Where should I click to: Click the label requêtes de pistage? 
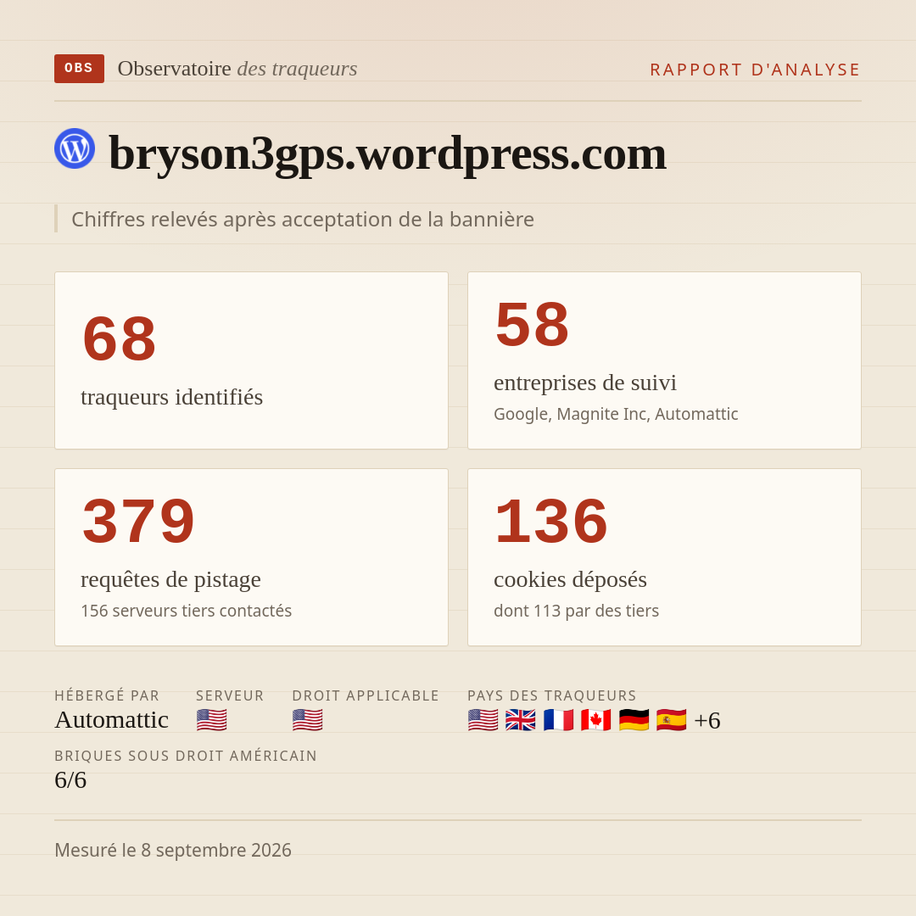170,579
